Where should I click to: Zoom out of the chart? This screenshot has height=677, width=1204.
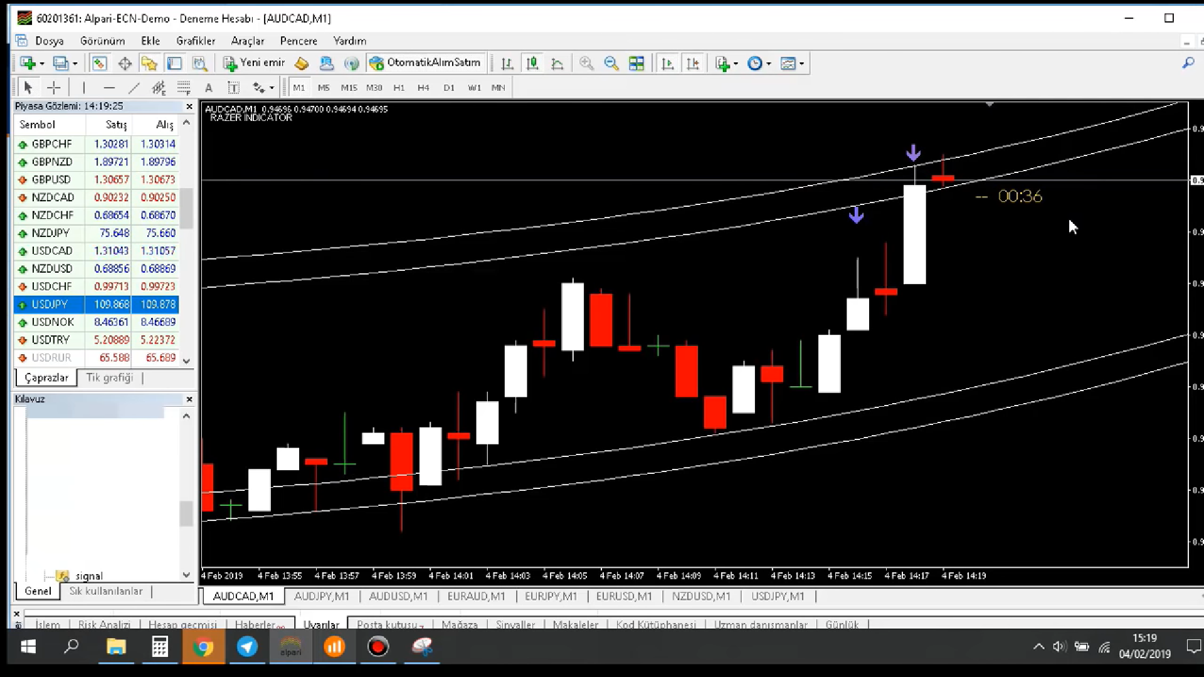tap(611, 63)
